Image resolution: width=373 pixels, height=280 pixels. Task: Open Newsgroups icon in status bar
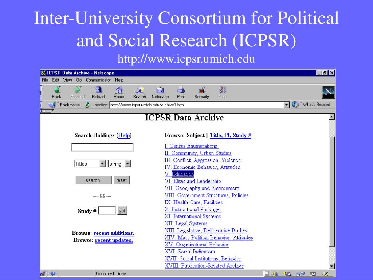tap(300, 274)
